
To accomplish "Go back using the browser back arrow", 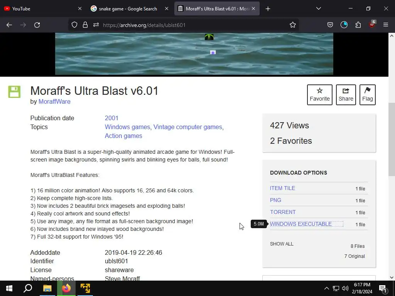I will [9, 25].
